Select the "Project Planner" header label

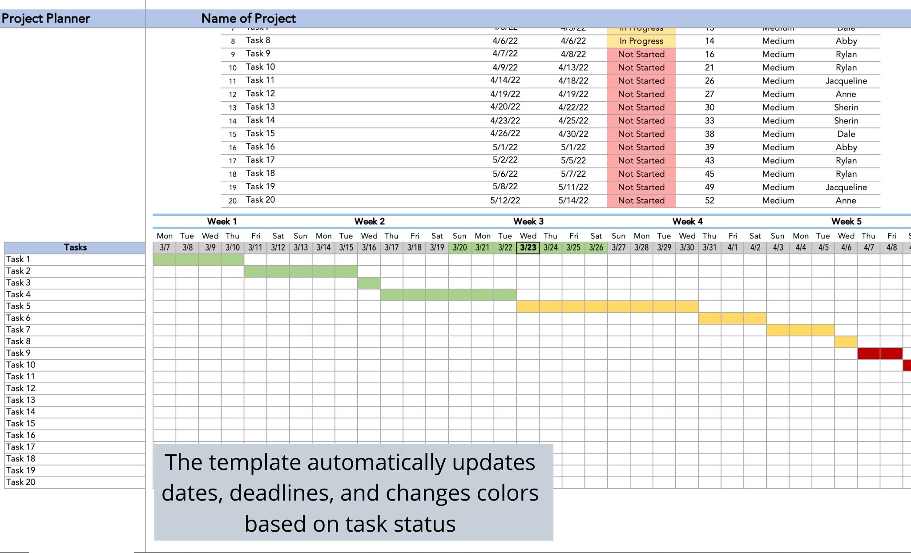45,19
